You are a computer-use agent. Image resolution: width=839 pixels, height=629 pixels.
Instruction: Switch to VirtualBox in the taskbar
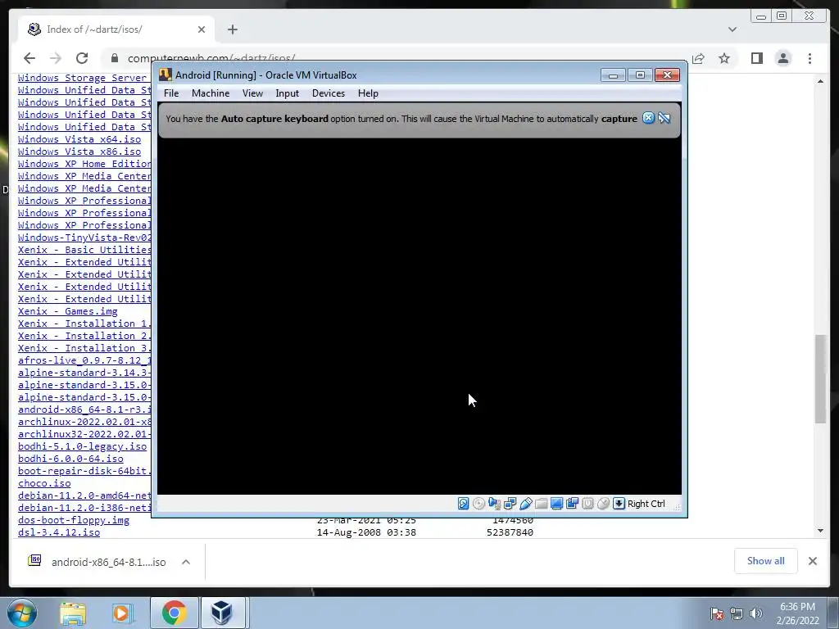pyautogui.click(x=221, y=613)
